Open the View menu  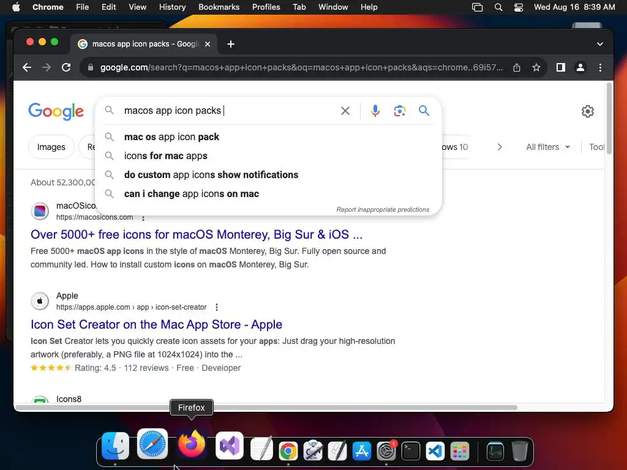point(138,7)
